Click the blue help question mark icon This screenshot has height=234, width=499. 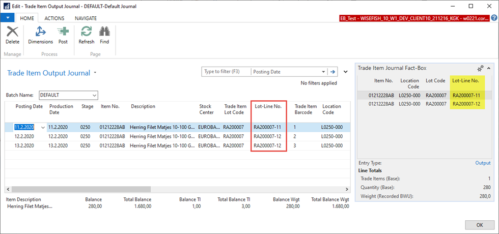pos(494,18)
